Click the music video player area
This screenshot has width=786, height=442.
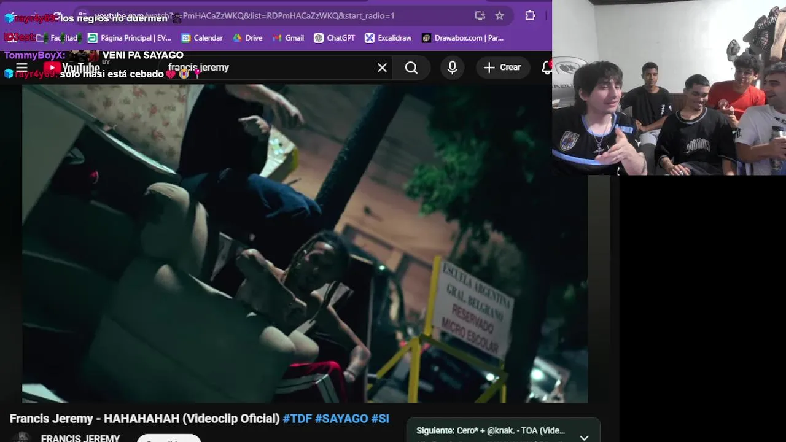[x=305, y=244]
